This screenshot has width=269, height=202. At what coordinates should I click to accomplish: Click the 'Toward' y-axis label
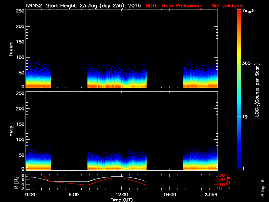click(11, 49)
